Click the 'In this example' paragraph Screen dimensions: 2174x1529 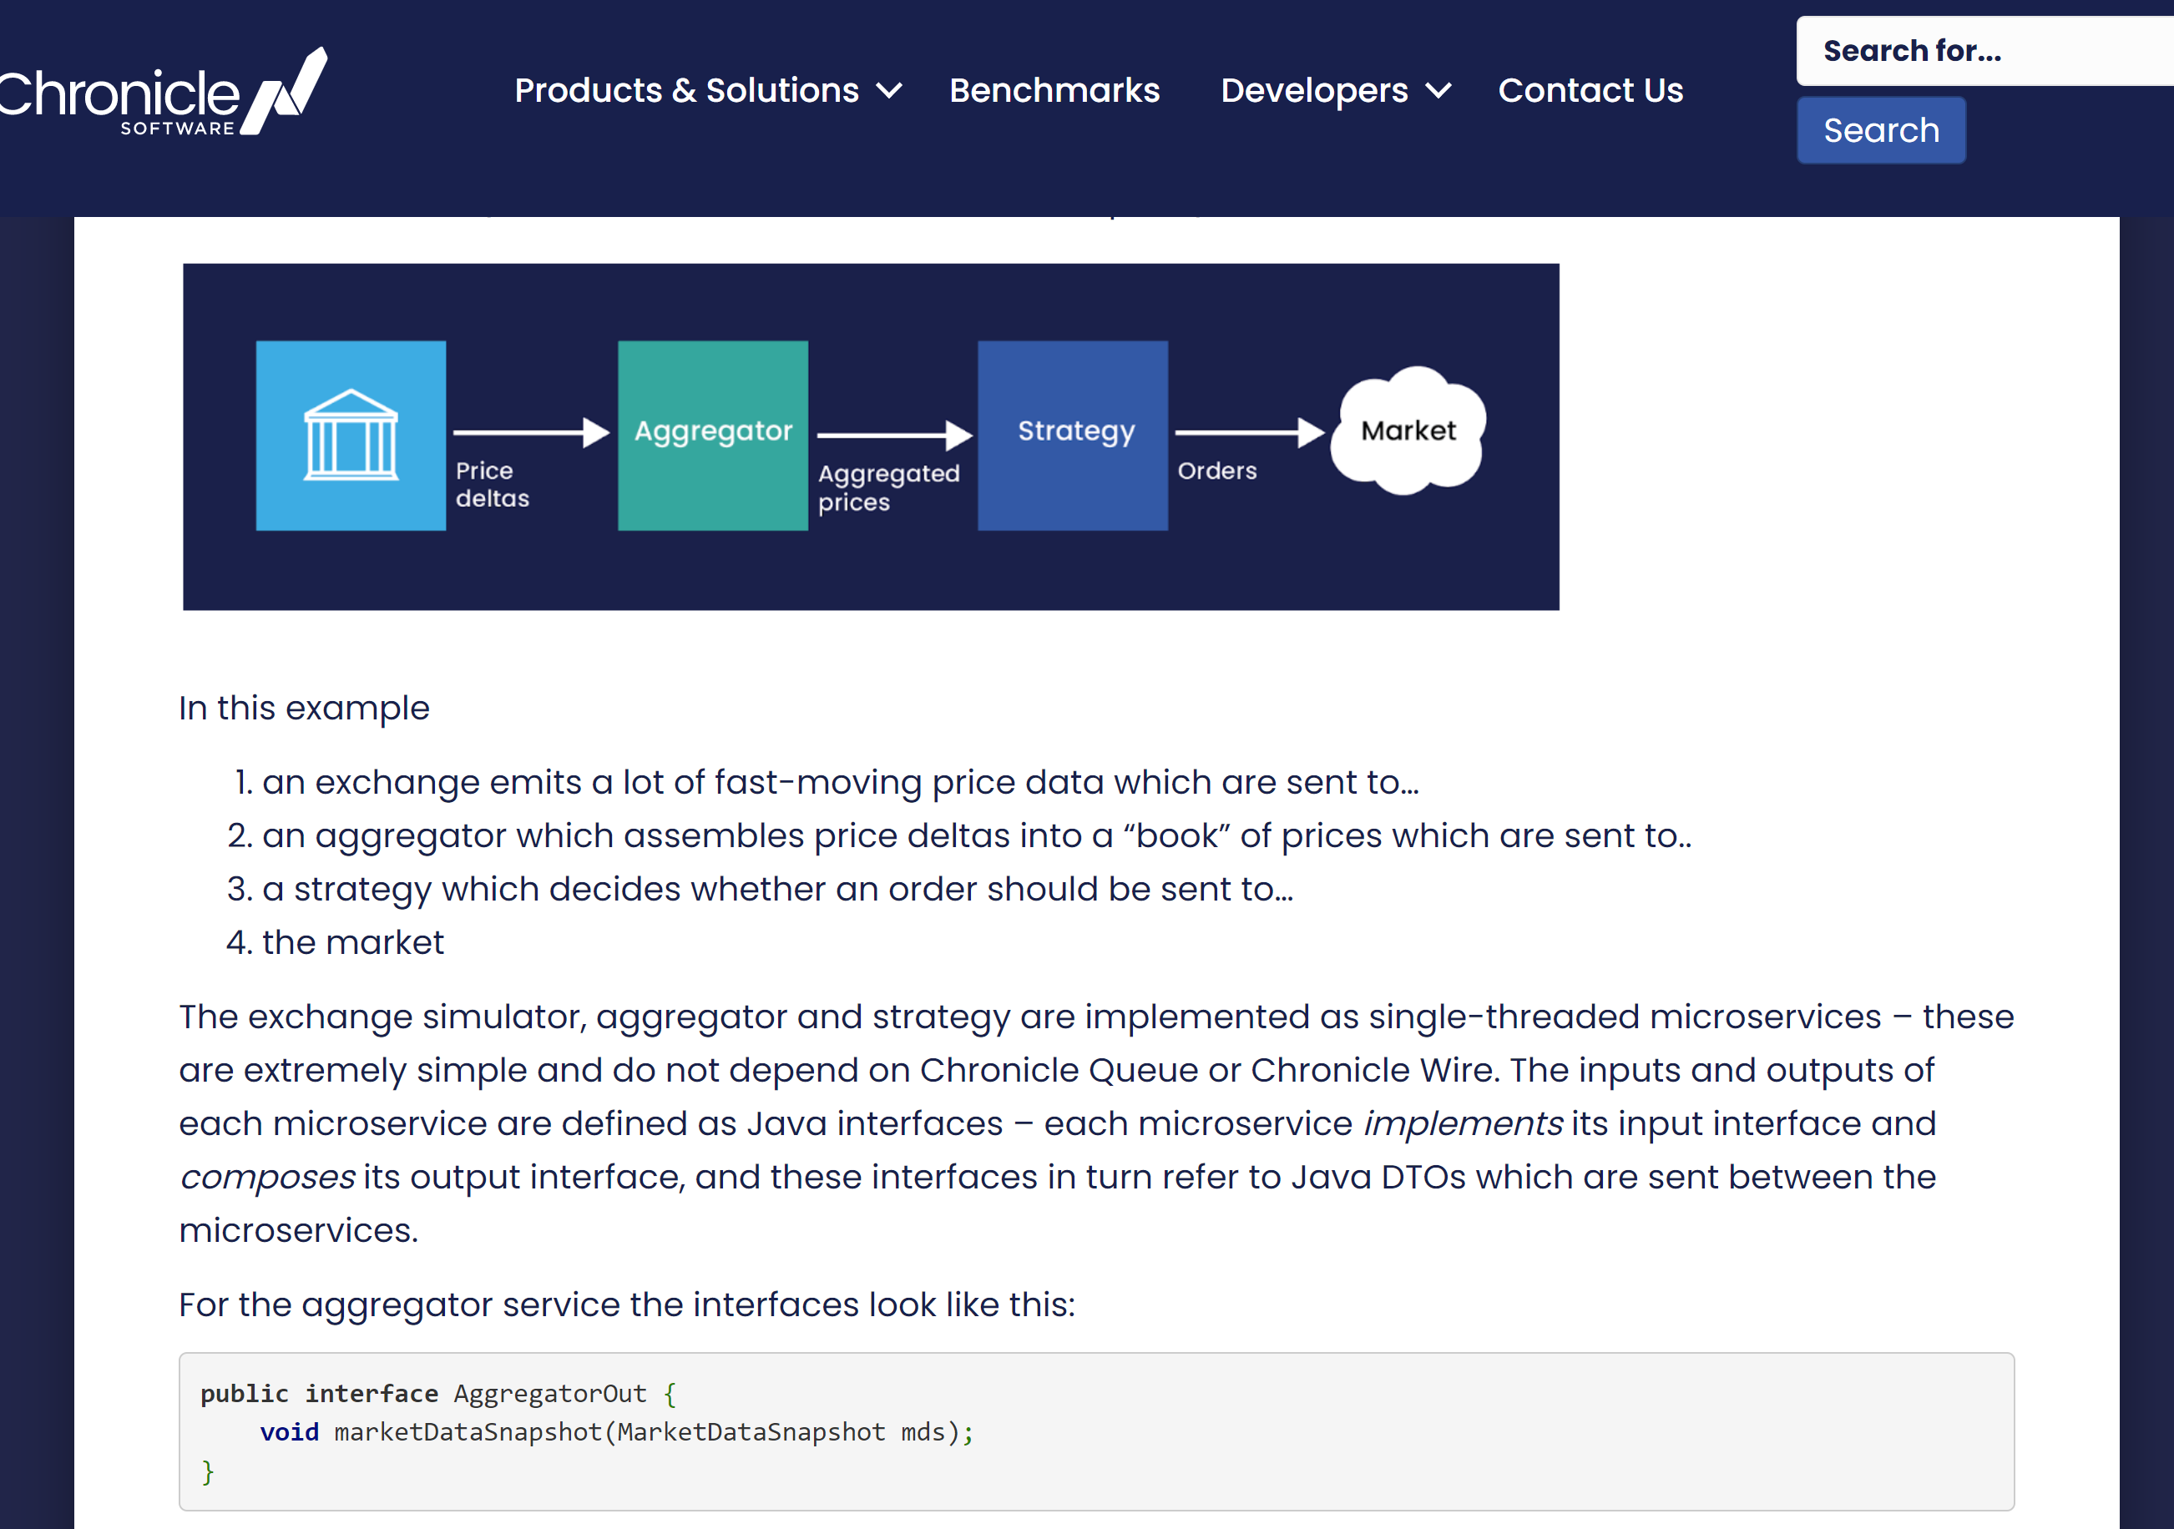click(304, 709)
